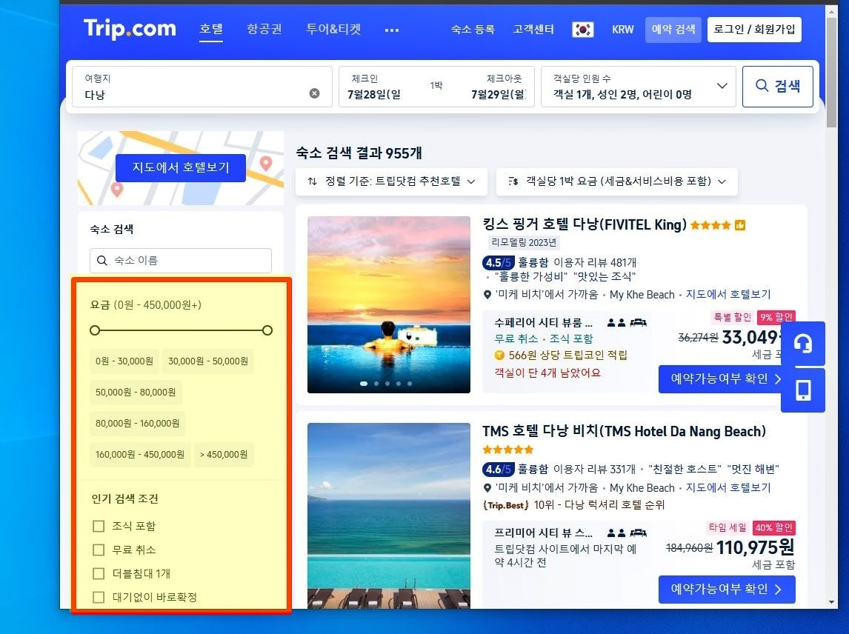The image size is (849, 634).
Task: Open the 체크아웃 date picker
Action: pyautogui.click(x=498, y=87)
